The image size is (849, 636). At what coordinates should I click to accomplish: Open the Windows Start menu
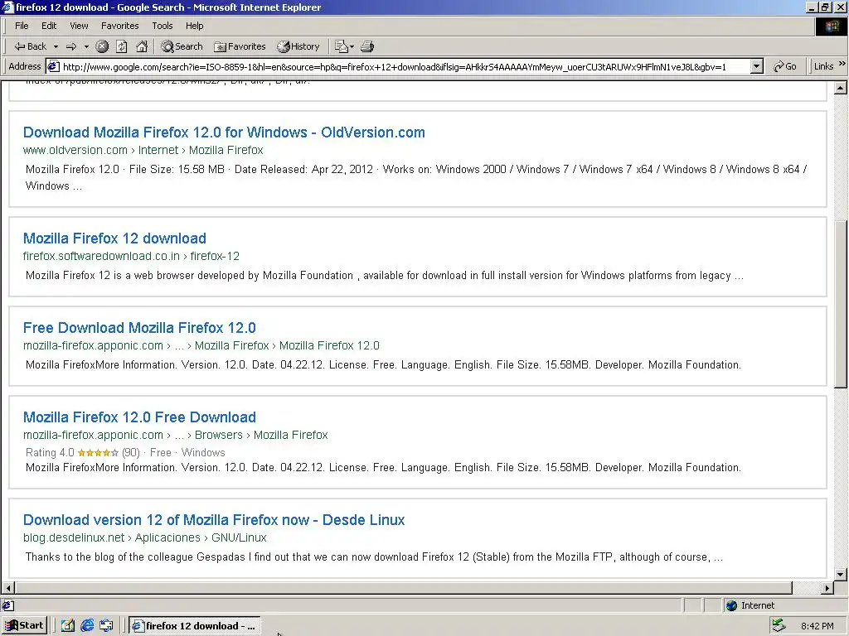(24, 626)
